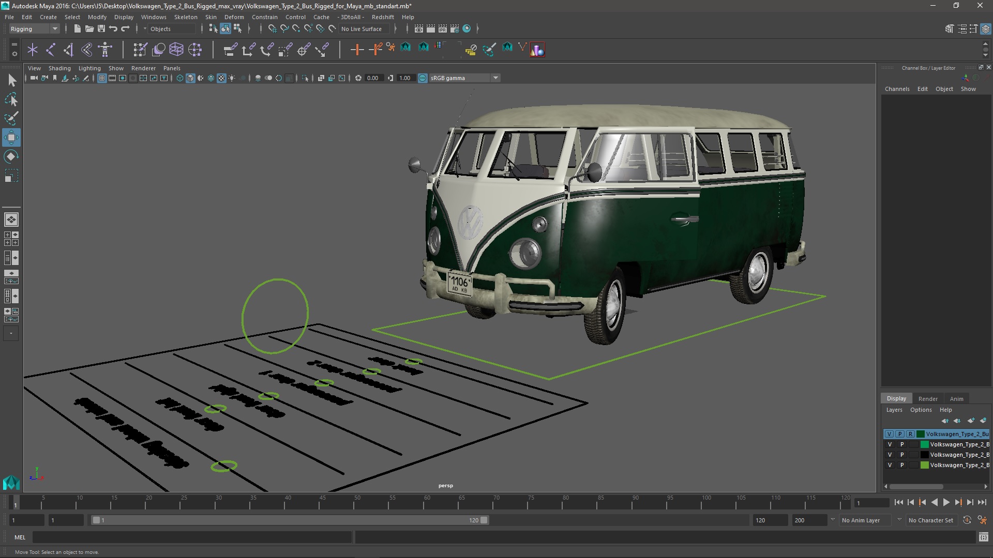The image size is (993, 558).
Task: Click the MEL command input field
Action: coord(192,537)
